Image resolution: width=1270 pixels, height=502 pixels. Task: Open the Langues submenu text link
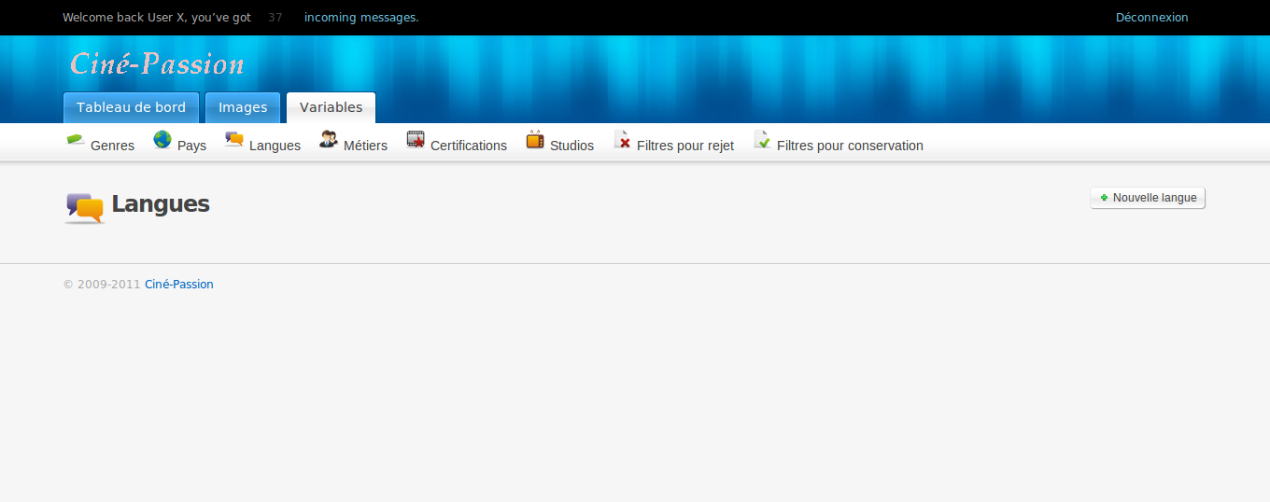coord(275,146)
